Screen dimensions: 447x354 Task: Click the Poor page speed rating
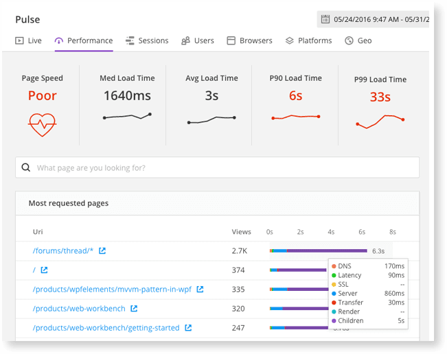pyautogui.click(x=42, y=95)
